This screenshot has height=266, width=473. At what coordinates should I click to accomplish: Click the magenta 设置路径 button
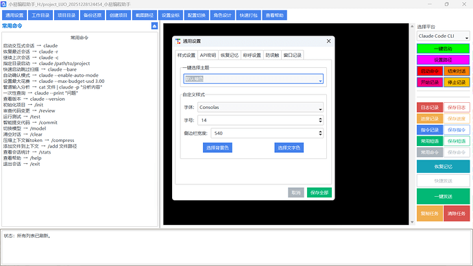coord(443,60)
